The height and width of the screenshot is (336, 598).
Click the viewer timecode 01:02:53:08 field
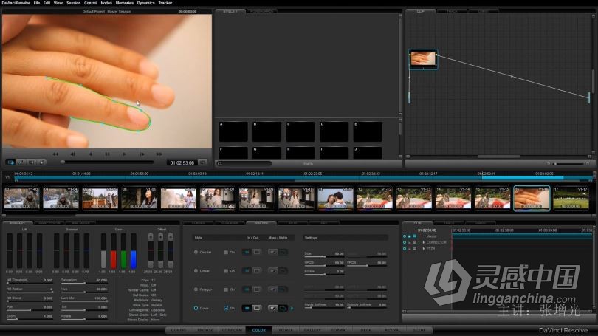(x=182, y=163)
